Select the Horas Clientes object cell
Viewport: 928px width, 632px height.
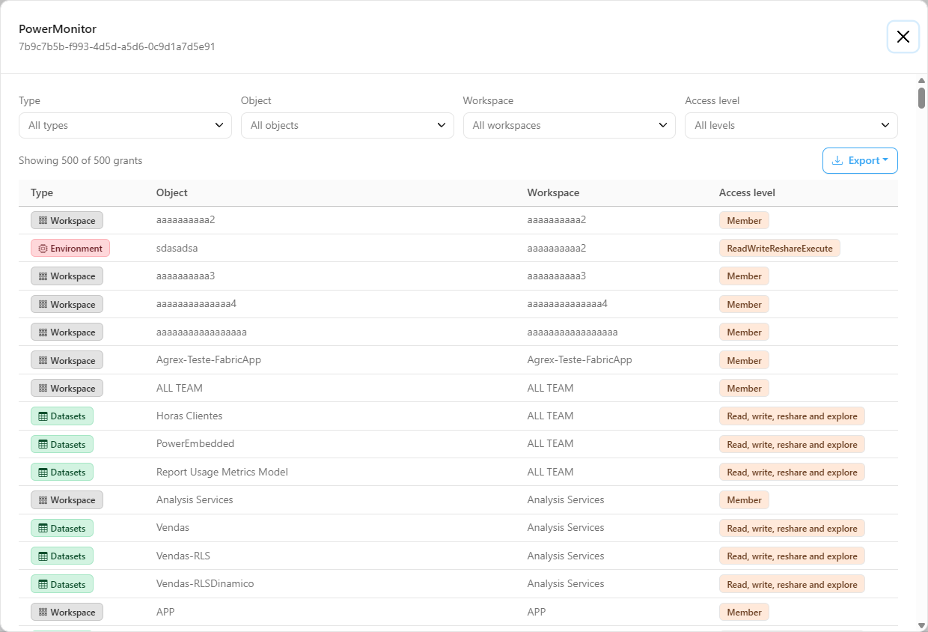(189, 416)
